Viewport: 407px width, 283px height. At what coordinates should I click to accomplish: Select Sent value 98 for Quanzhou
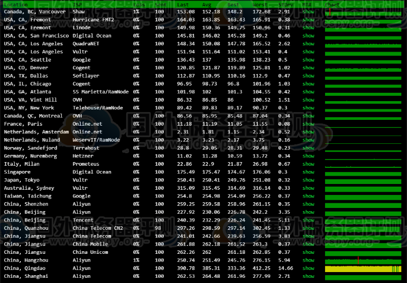158,228
